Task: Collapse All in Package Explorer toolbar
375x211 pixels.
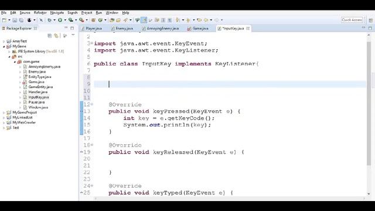Action: [x=49, y=36]
